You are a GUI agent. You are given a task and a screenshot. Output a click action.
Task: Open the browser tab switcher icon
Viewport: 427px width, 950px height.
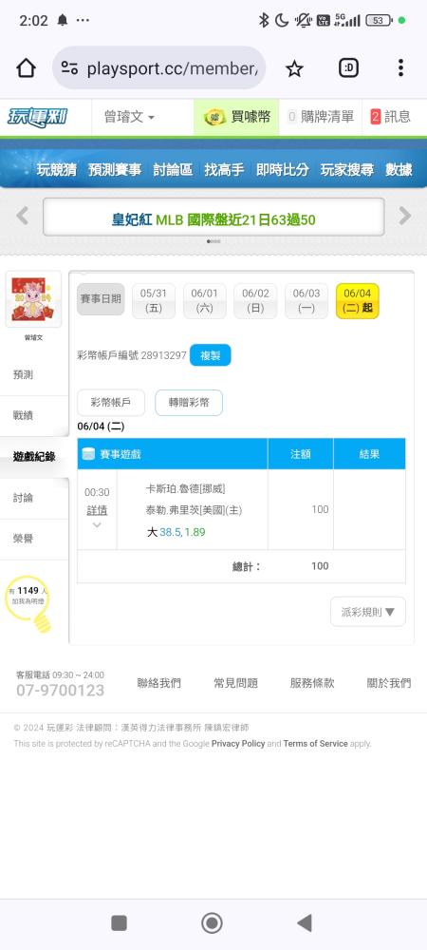pyautogui.click(x=348, y=68)
